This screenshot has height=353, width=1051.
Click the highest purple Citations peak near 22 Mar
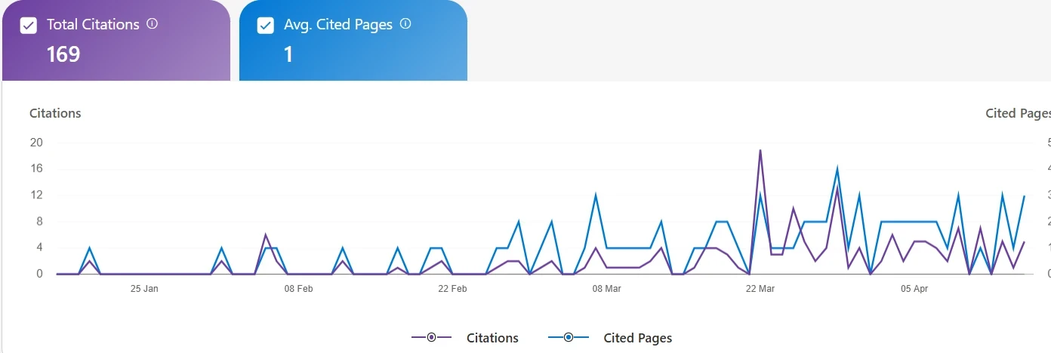click(x=760, y=150)
